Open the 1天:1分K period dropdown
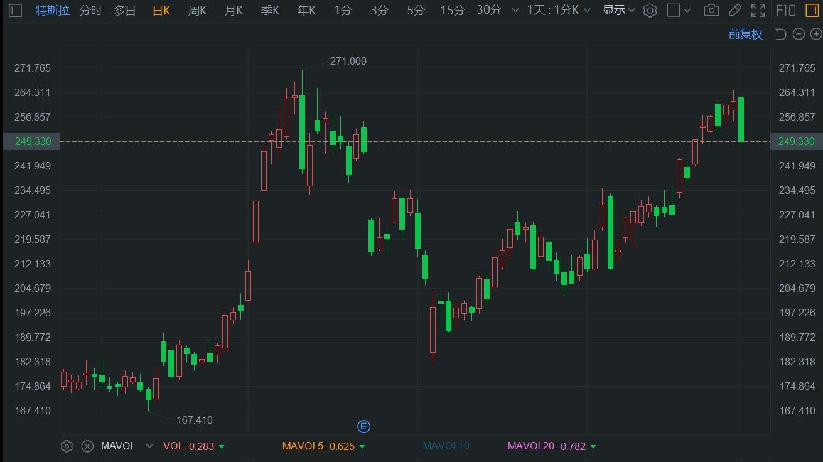 (x=559, y=10)
